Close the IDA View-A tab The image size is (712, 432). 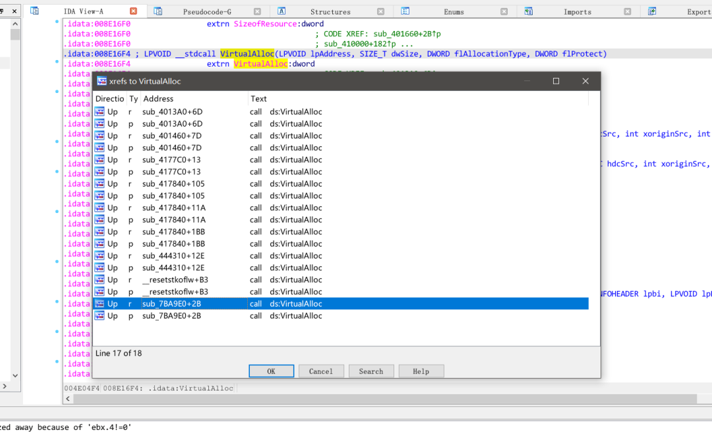(x=133, y=11)
